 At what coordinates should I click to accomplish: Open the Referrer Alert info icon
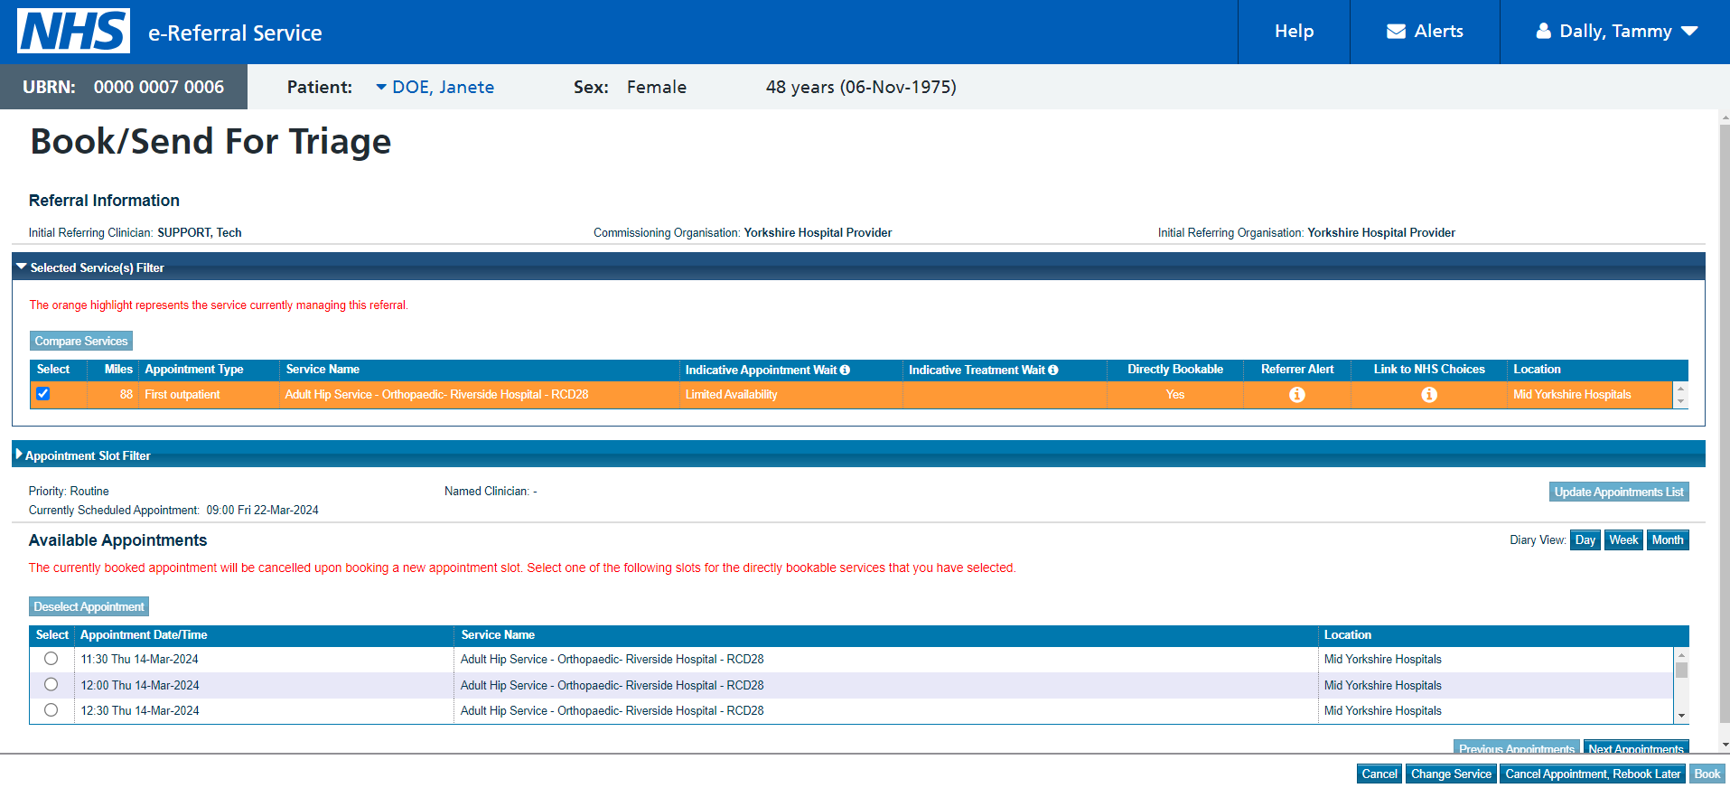[1296, 395]
